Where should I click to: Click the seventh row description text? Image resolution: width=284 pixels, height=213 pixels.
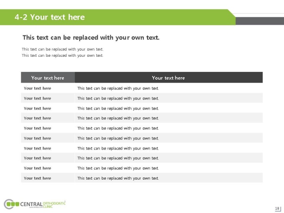pyautogui.click(x=118, y=148)
